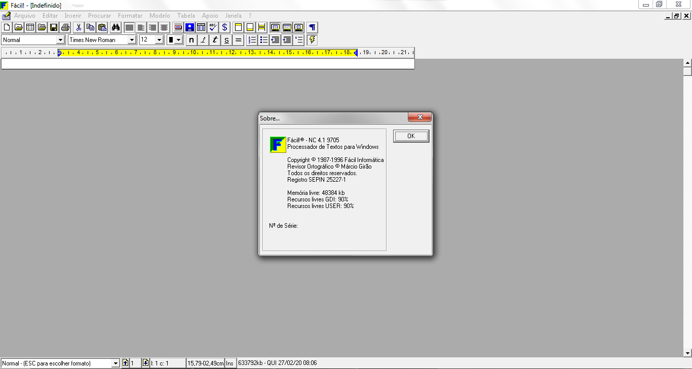Click the lightning bolt icon

(x=312, y=40)
